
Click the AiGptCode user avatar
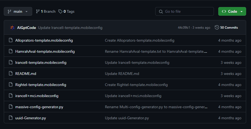click(x=12, y=28)
